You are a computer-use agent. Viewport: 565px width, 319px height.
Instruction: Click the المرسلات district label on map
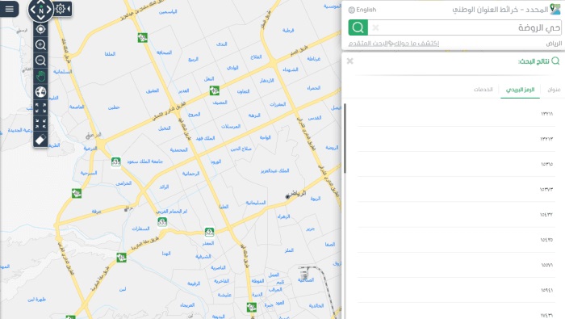[x=231, y=126]
